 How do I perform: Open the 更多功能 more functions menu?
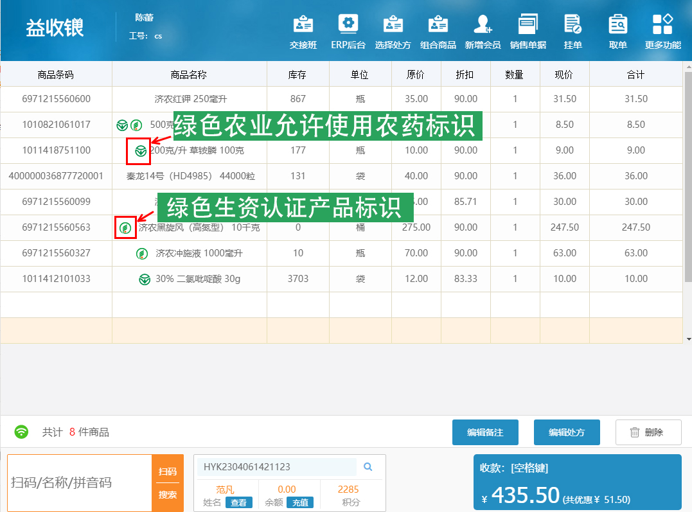pyautogui.click(x=662, y=32)
